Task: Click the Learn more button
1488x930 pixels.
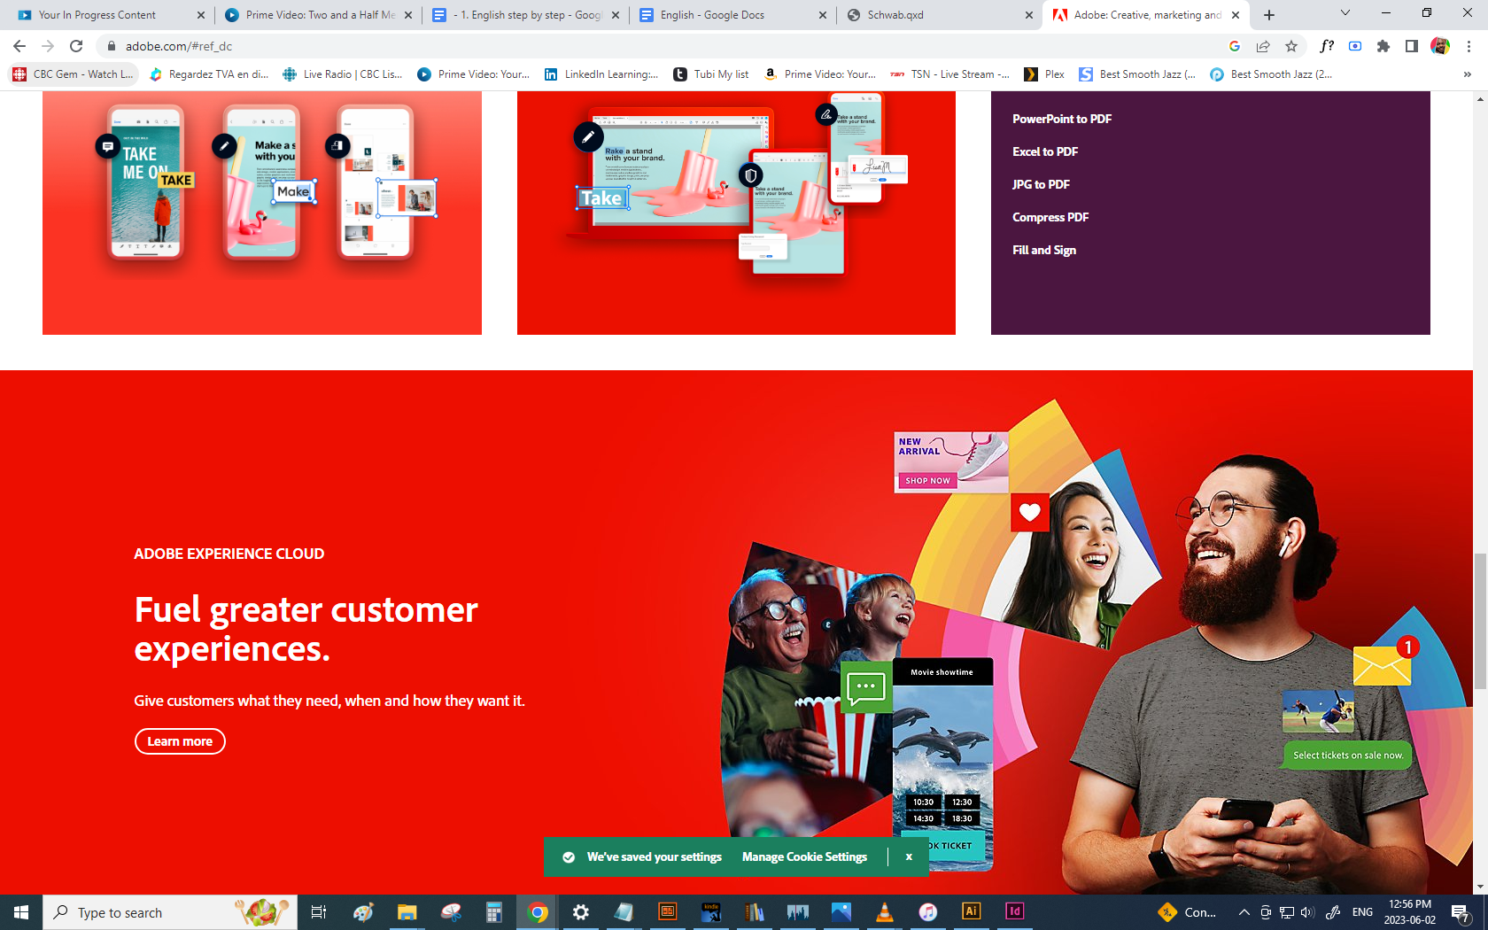Action: [180, 741]
